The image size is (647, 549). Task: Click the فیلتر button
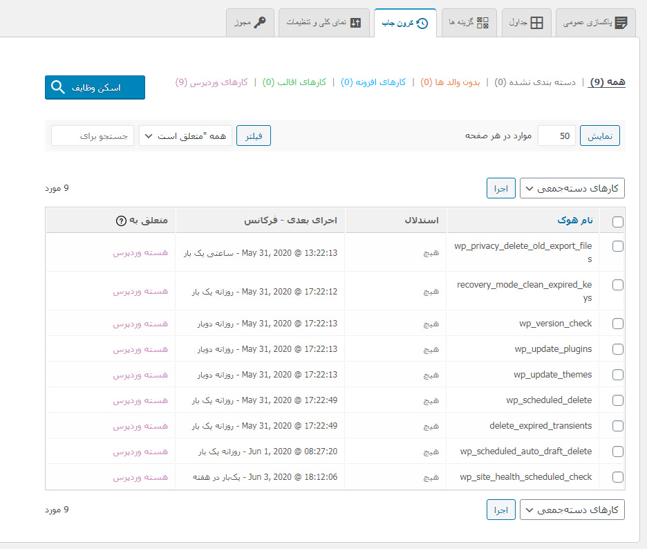click(254, 136)
